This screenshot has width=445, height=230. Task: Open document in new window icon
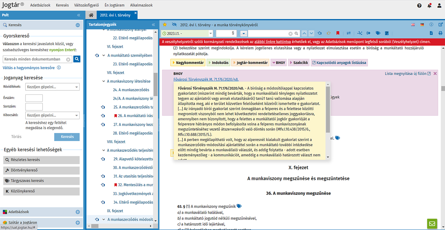coord(440,25)
